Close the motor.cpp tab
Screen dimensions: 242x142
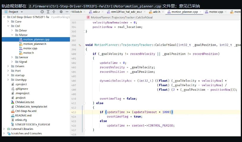[225, 12]
